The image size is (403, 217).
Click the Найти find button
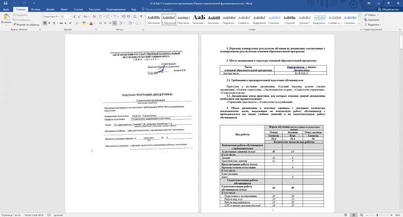[x=371, y=15]
